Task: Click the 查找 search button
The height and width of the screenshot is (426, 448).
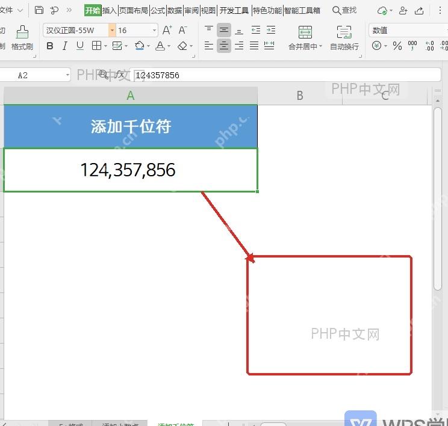Action: [344, 10]
